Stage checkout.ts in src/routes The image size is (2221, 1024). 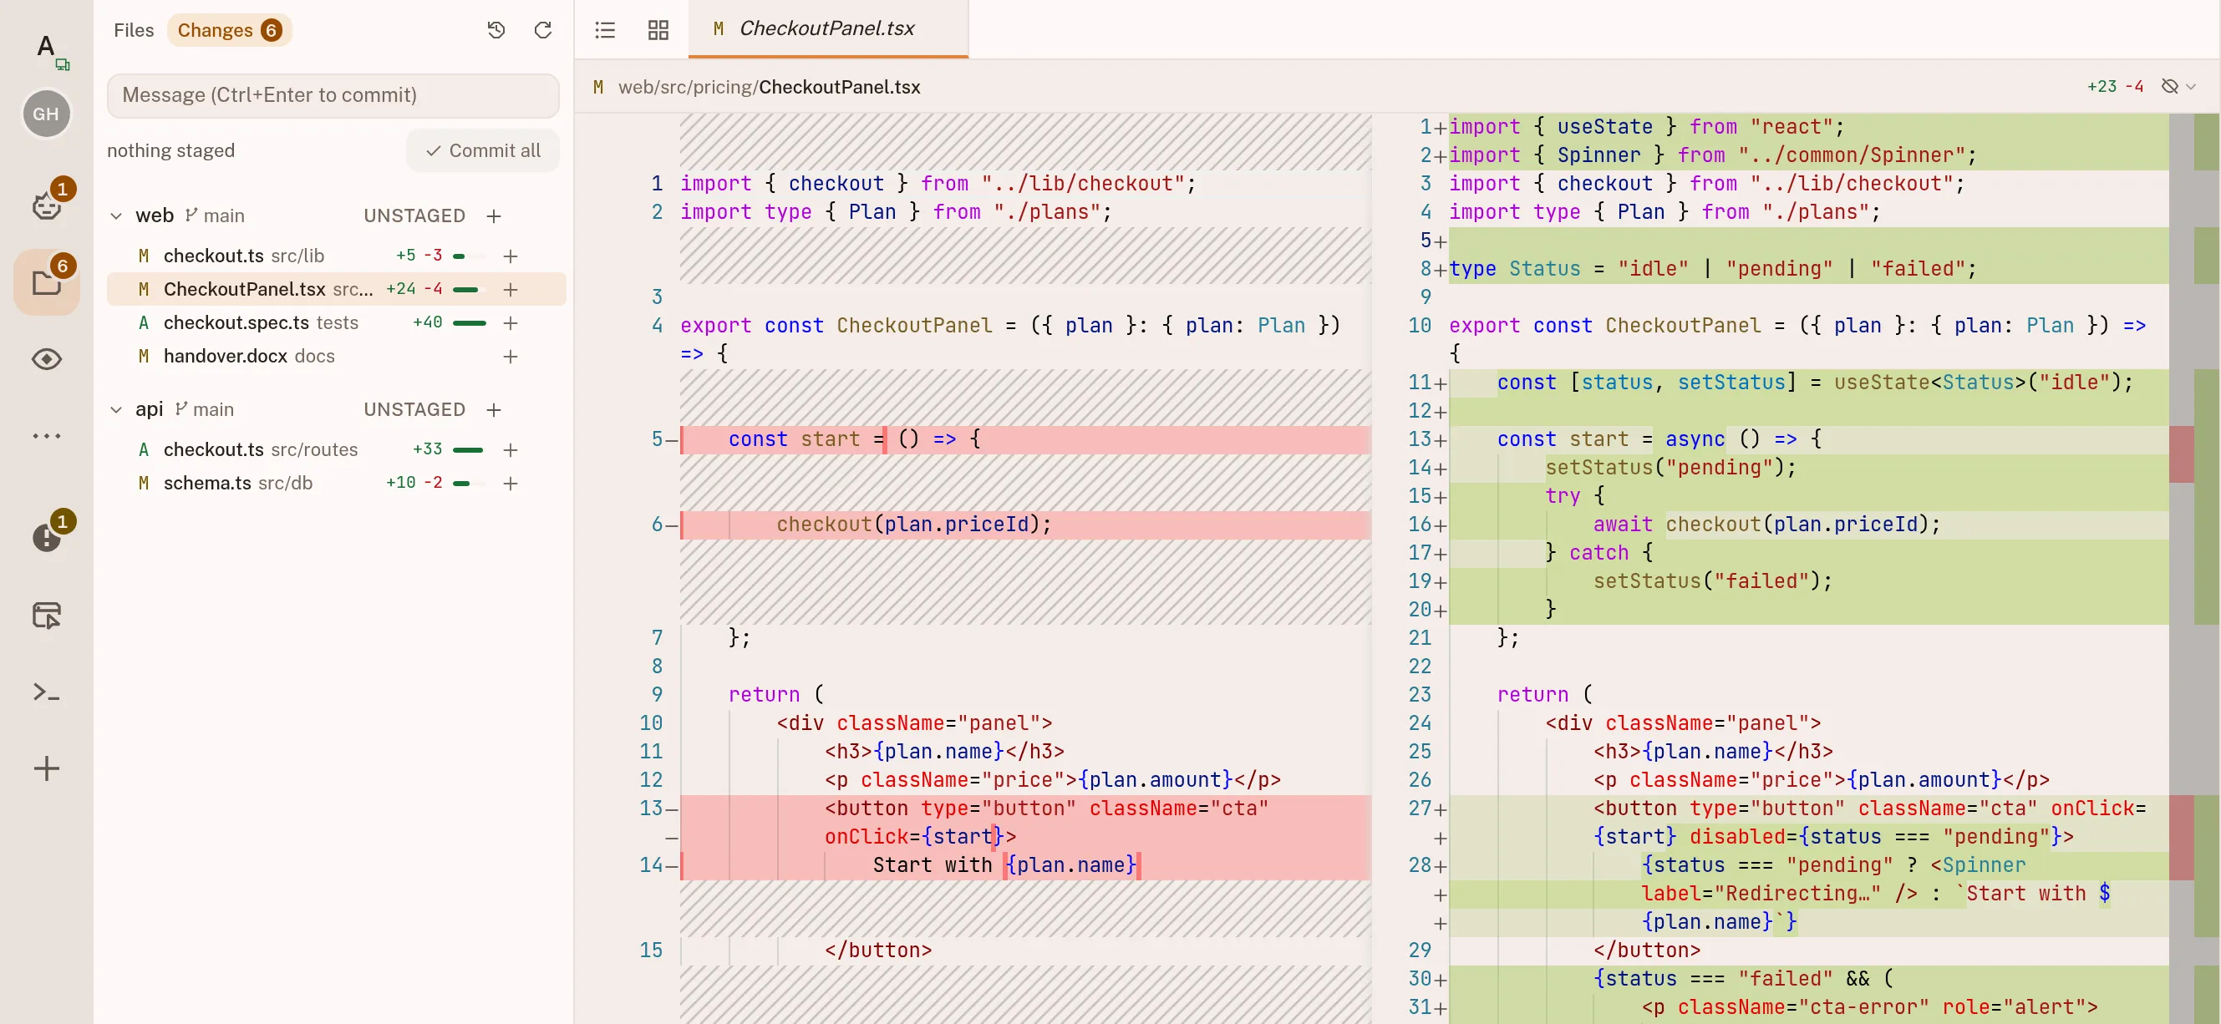[x=511, y=450]
